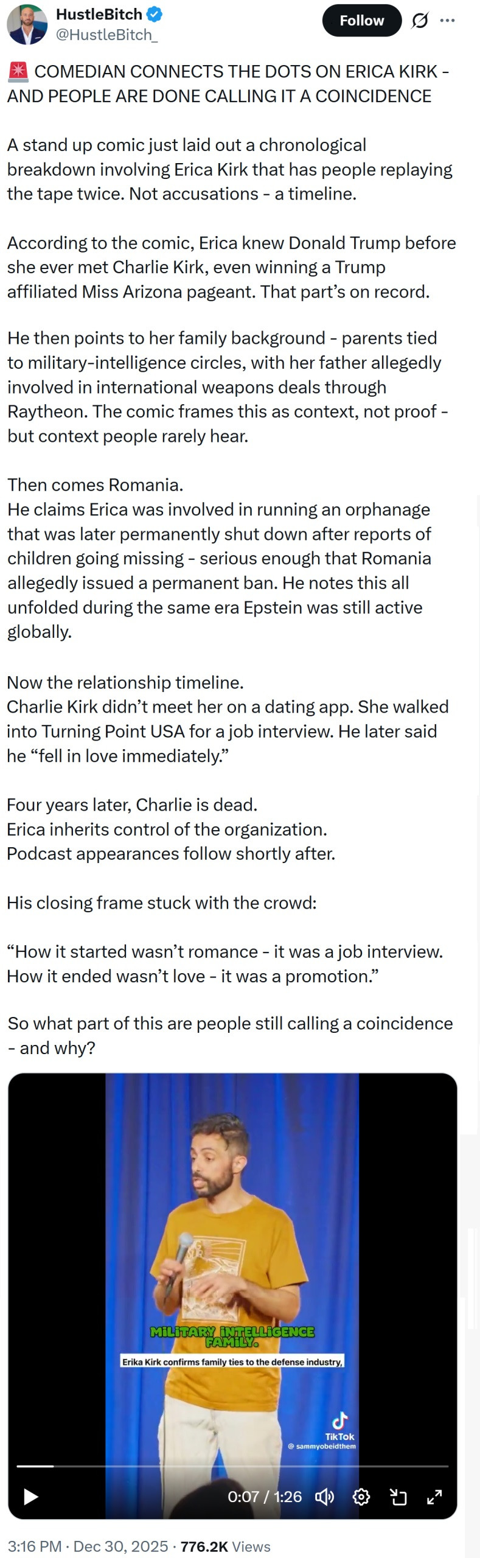
Task: Open the three-dot More options menu
Action: pos(447,21)
